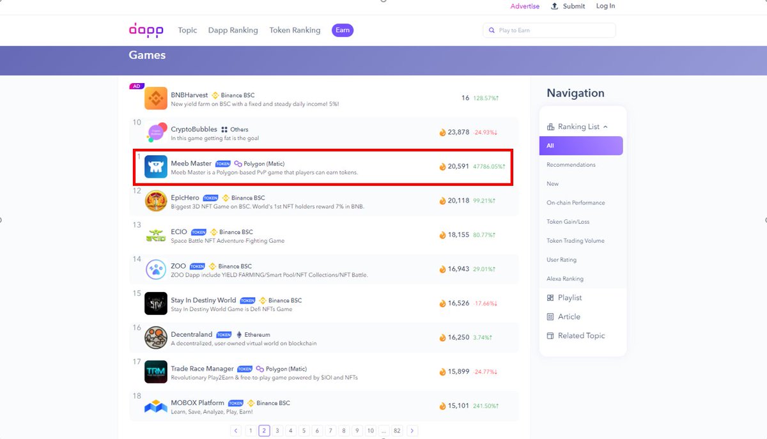Click the Decentraland app logo

point(156,337)
